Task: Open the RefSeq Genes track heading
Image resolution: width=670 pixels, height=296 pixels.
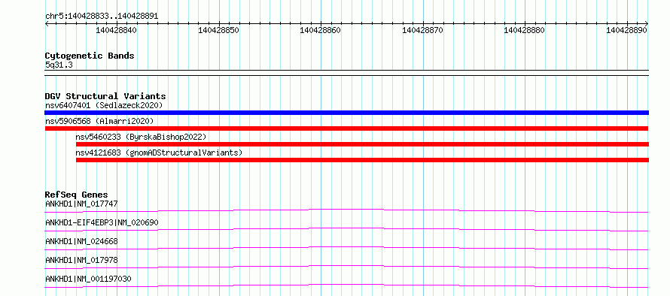Action: [x=77, y=195]
